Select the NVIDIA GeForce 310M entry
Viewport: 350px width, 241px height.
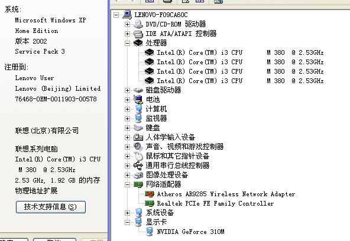[x=190, y=232]
